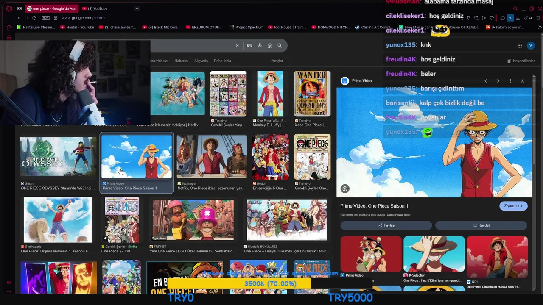Image resolution: width=543 pixels, height=305 pixels.
Task: Open the Mustafa BÜKÜLMEZ crew image
Action: pos(287,220)
